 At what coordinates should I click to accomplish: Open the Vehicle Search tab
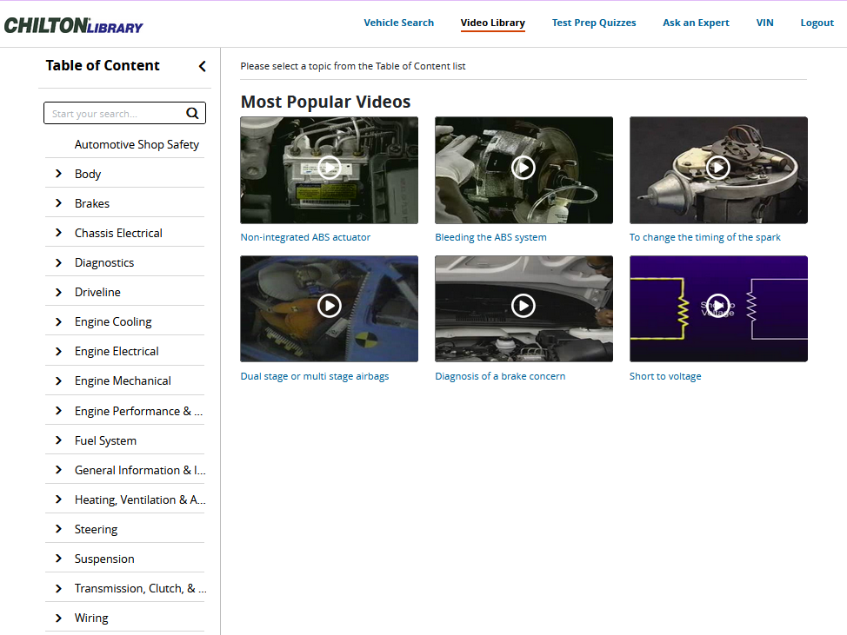pos(398,23)
